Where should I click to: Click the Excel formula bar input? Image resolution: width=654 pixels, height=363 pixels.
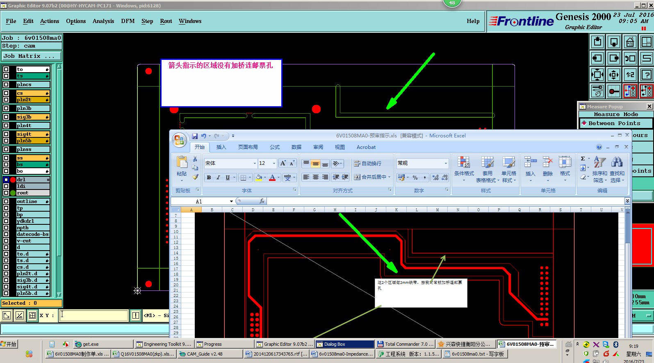click(445, 201)
